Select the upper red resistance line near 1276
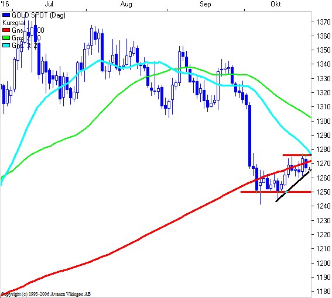The width and height of the screenshot is (332, 298). pos(297,155)
